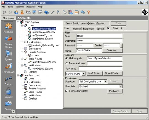Collapse Static Routes node under demo.d2g.com
Screen dimensions: 149x120
pos(22,59)
